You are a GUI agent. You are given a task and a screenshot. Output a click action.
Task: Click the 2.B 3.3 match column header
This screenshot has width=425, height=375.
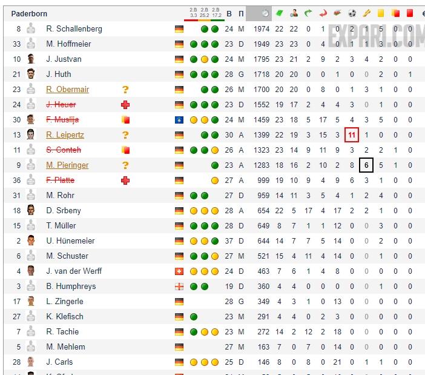click(193, 13)
